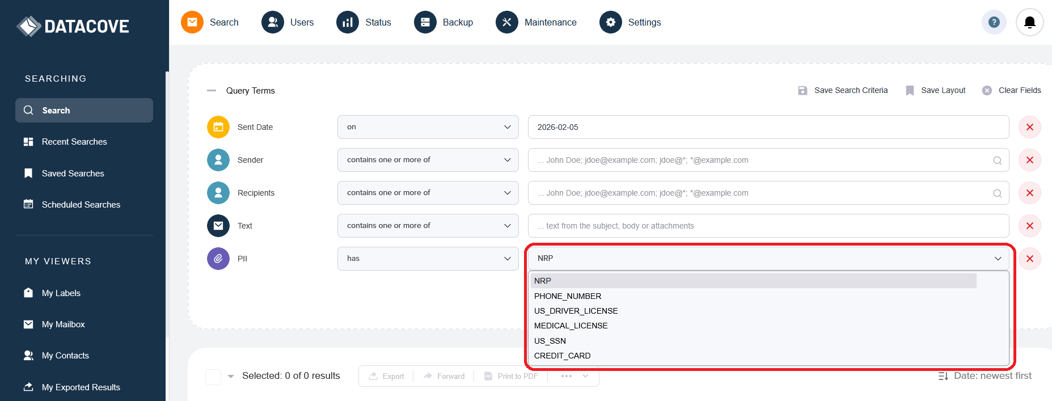Click Save Layout

(x=936, y=90)
